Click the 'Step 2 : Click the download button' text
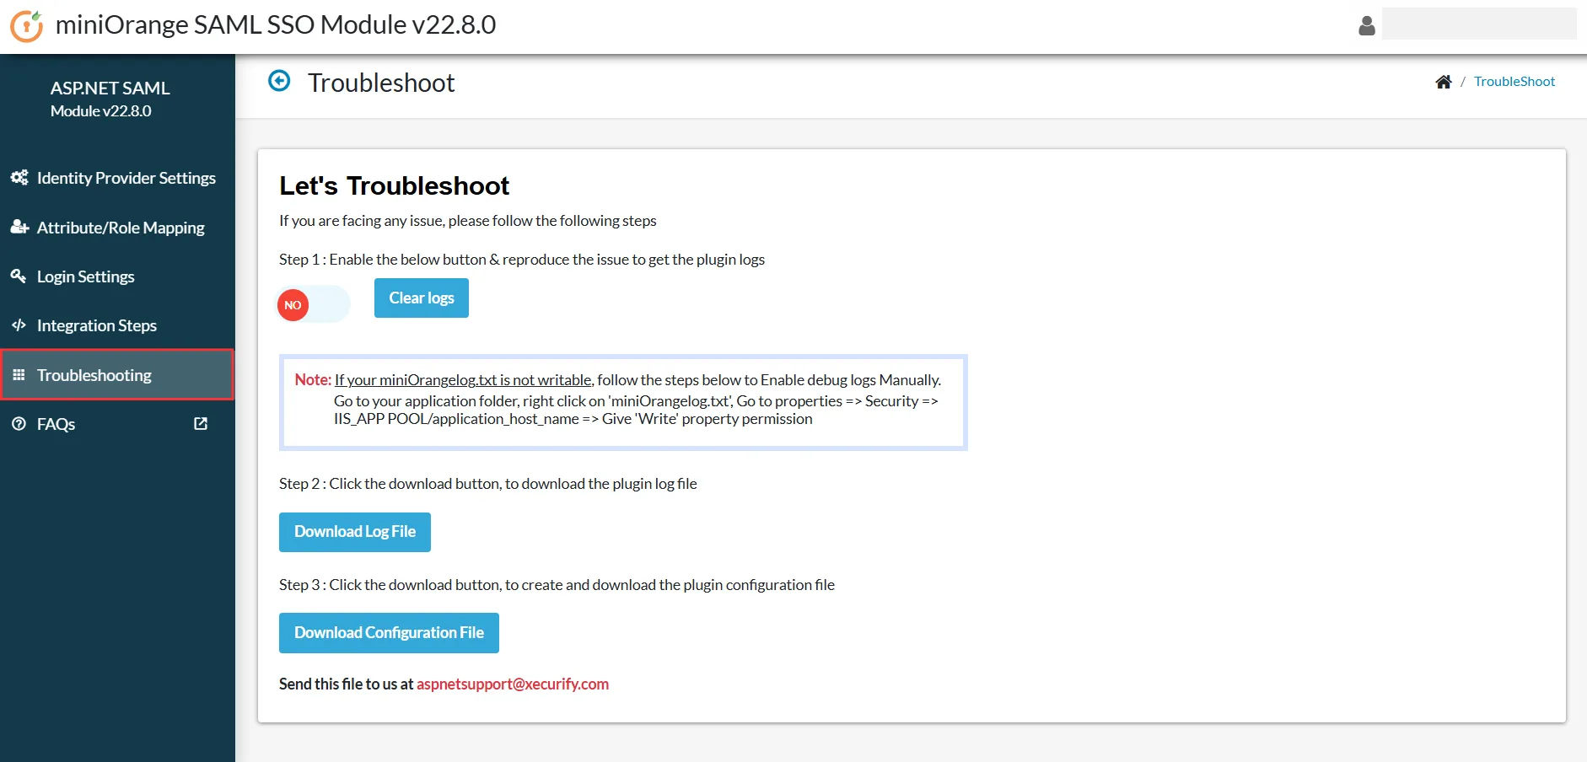The height and width of the screenshot is (762, 1587). click(x=488, y=484)
